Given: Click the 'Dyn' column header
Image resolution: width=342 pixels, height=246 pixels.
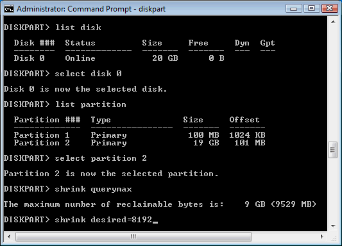Looking at the screenshot, I should (x=242, y=43).
